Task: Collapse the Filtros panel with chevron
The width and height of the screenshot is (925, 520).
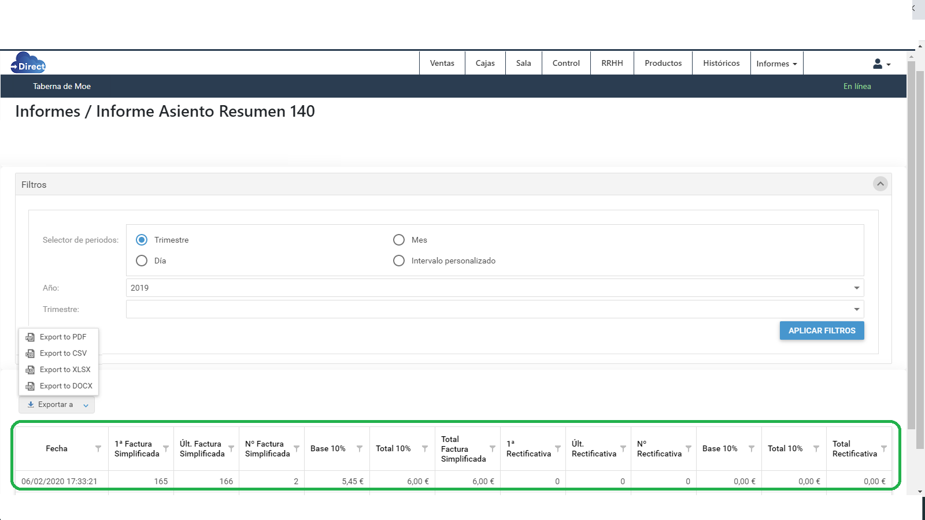Action: coord(880,184)
